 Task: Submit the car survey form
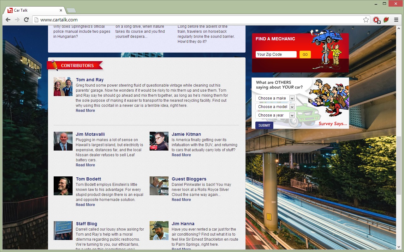264,125
